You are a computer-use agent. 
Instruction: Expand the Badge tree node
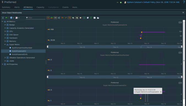[x=5, y=25]
